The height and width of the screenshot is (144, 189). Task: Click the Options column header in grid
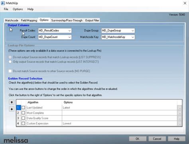click(120, 102)
